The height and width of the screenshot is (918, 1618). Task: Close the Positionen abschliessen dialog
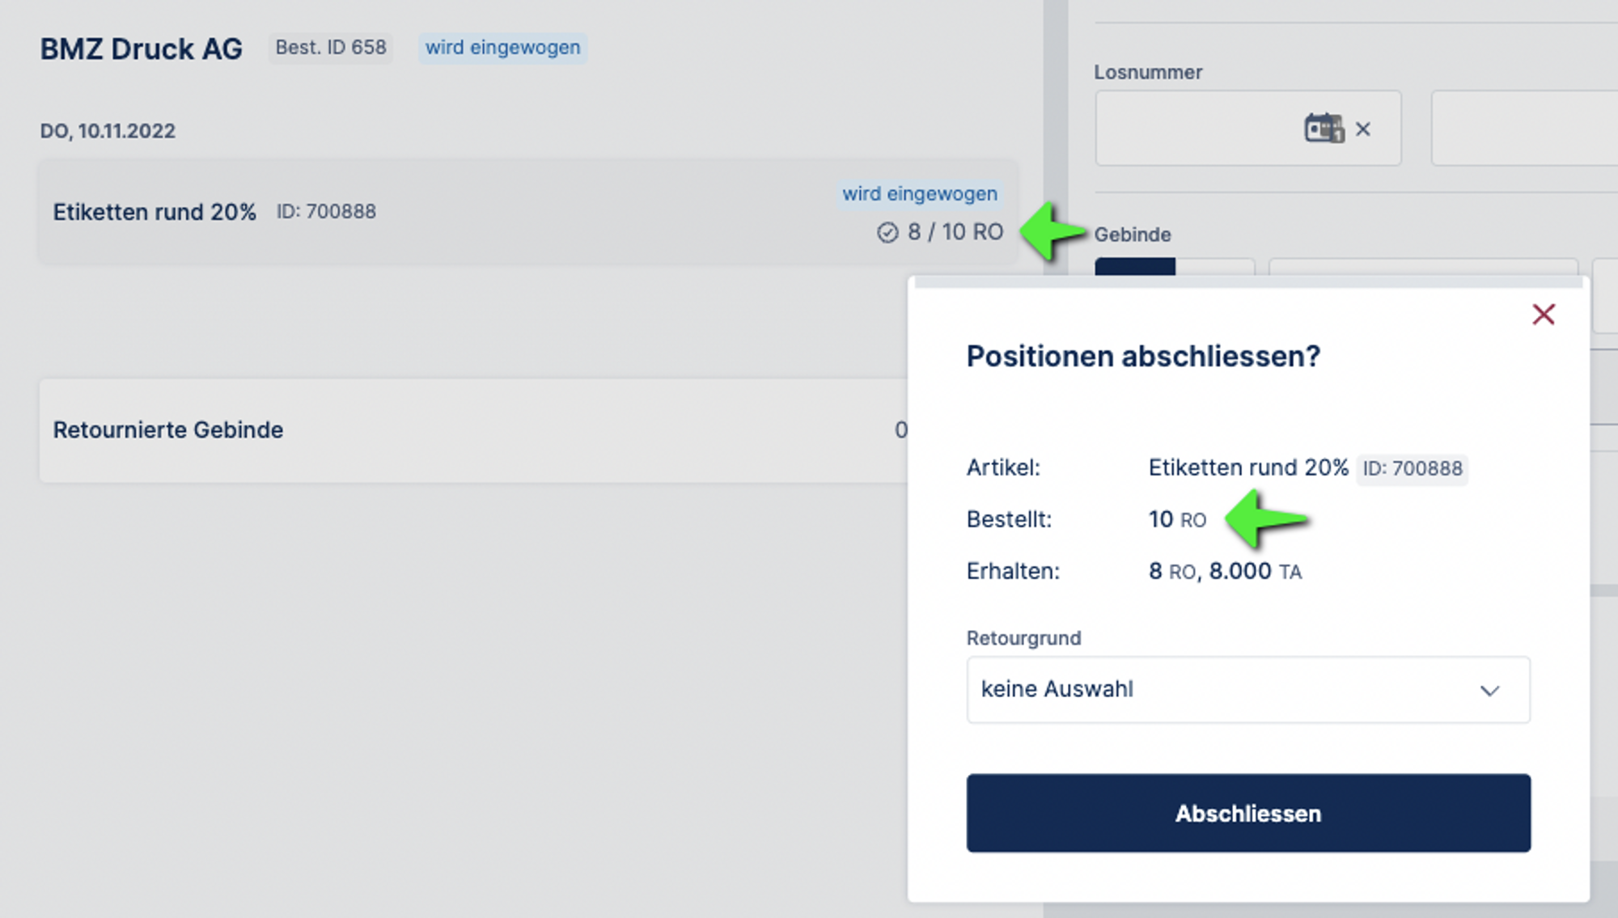pyautogui.click(x=1544, y=315)
